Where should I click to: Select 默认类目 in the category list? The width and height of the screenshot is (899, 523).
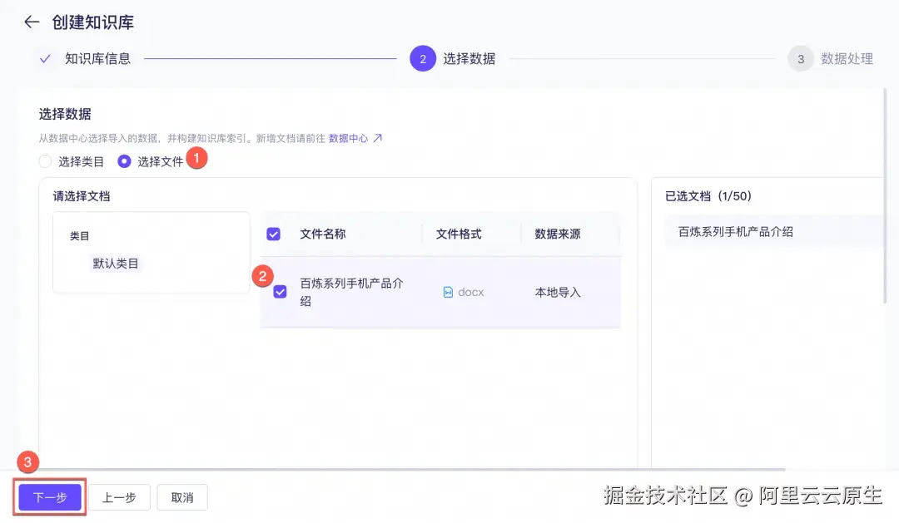coord(116,264)
